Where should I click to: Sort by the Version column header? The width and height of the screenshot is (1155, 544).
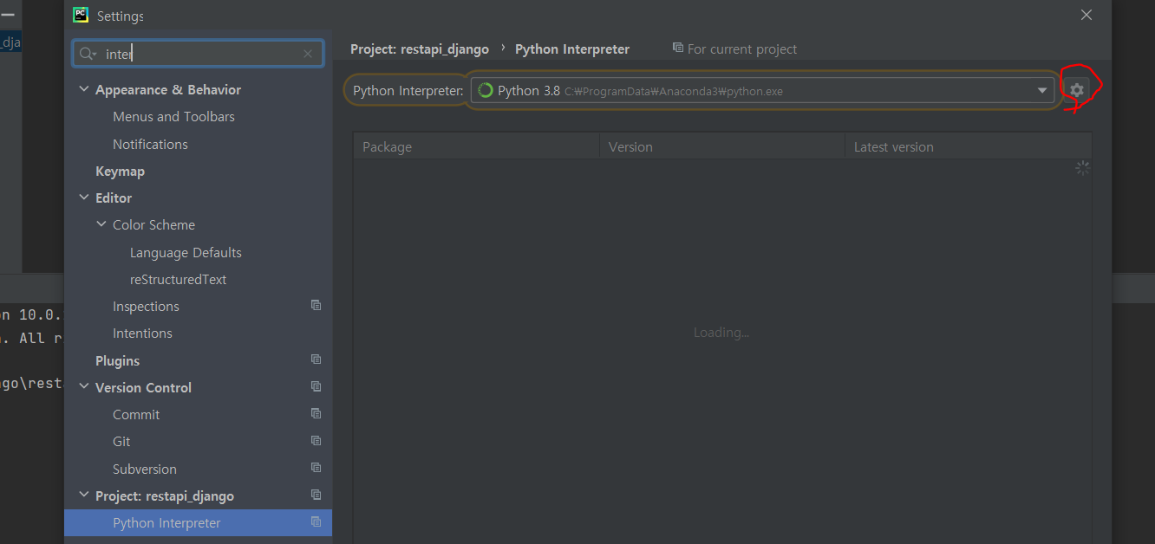(721, 146)
